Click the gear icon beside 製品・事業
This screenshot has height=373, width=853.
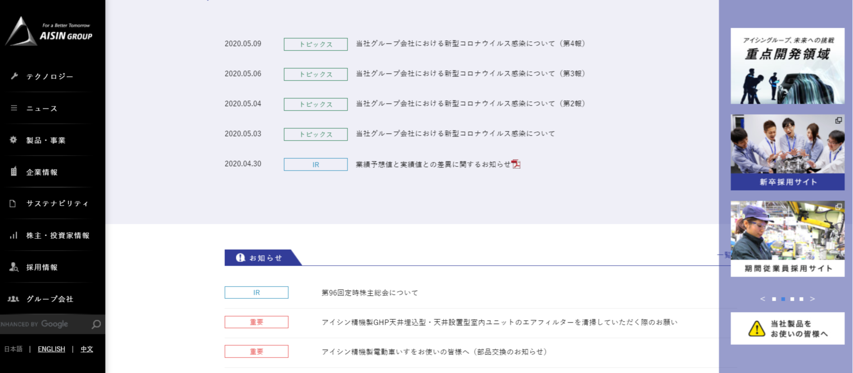click(14, 140)
